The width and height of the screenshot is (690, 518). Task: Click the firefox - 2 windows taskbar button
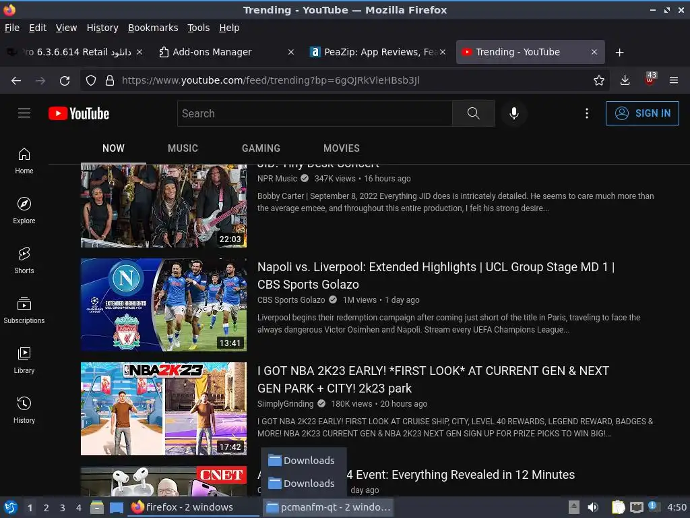click(x=194, y=507)
